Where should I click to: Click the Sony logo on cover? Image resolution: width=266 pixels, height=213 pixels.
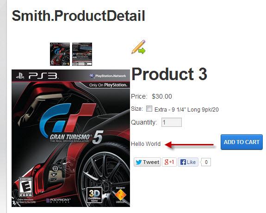[121, 194]
